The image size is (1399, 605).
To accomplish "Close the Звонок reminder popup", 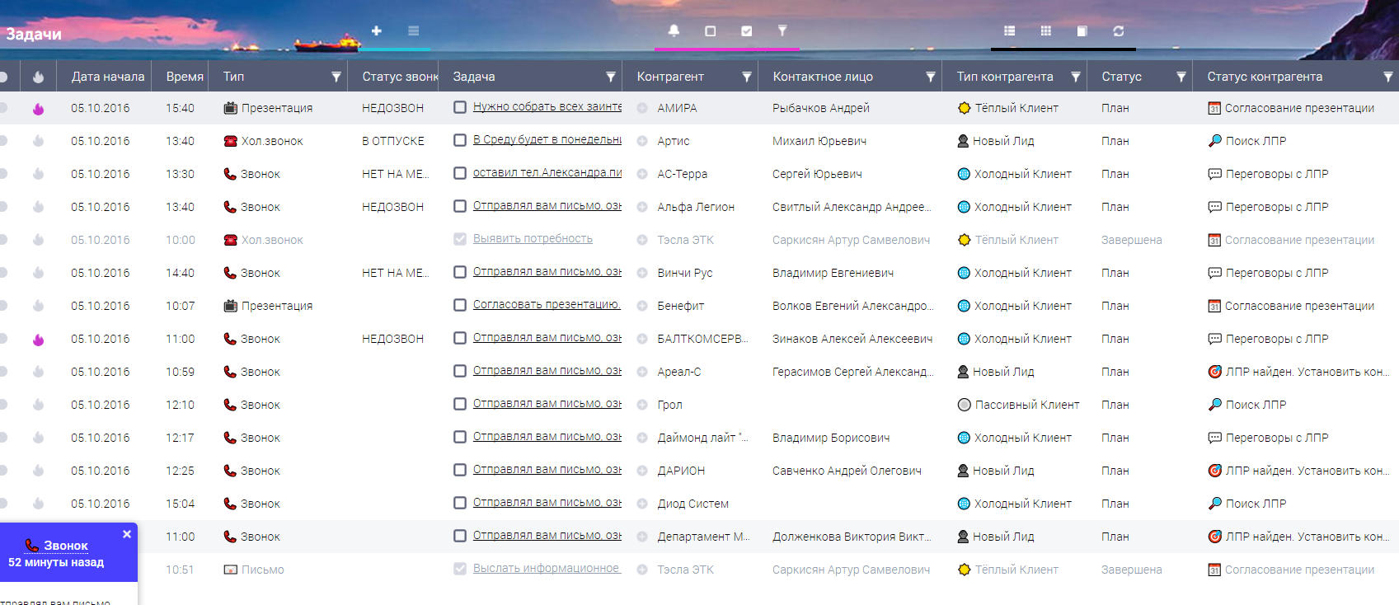I will 127,534.
